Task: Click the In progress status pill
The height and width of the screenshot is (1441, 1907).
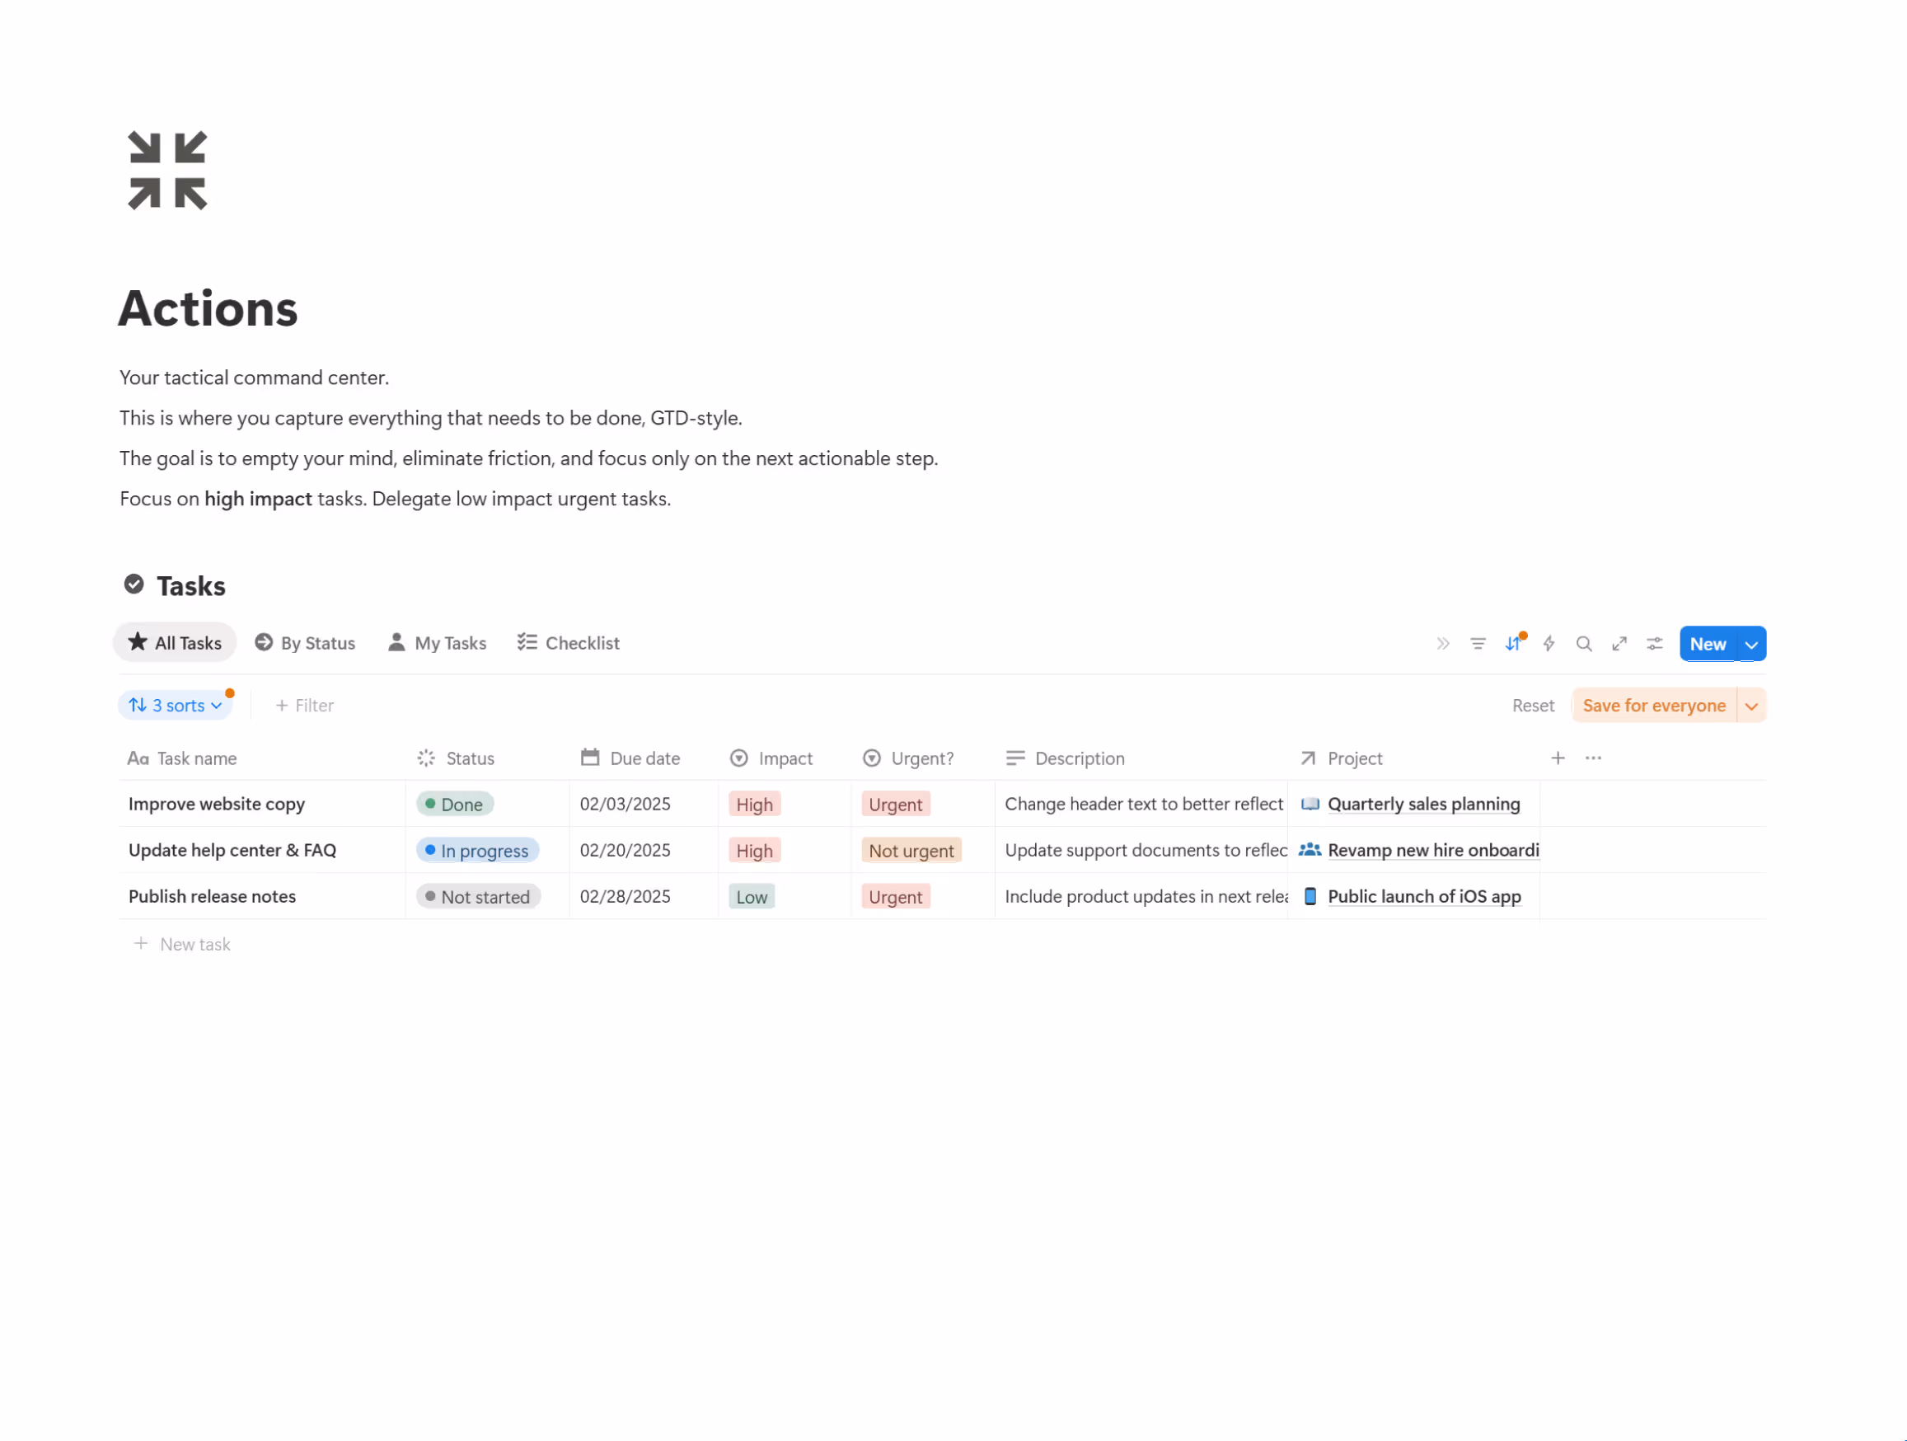Action: [478, 849]
